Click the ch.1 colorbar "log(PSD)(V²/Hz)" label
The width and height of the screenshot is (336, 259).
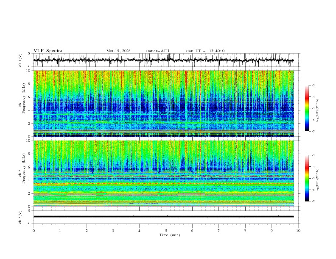pos(318,110)
